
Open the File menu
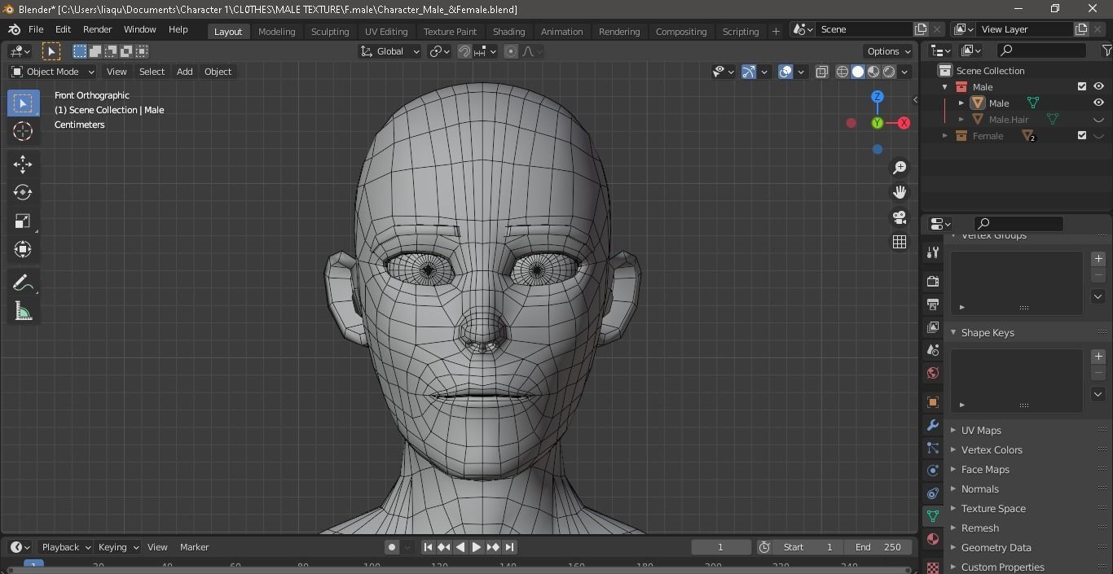tap(36, 29)
